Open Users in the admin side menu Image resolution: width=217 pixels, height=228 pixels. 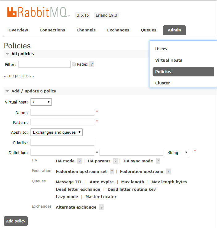(x=161, y=49)
